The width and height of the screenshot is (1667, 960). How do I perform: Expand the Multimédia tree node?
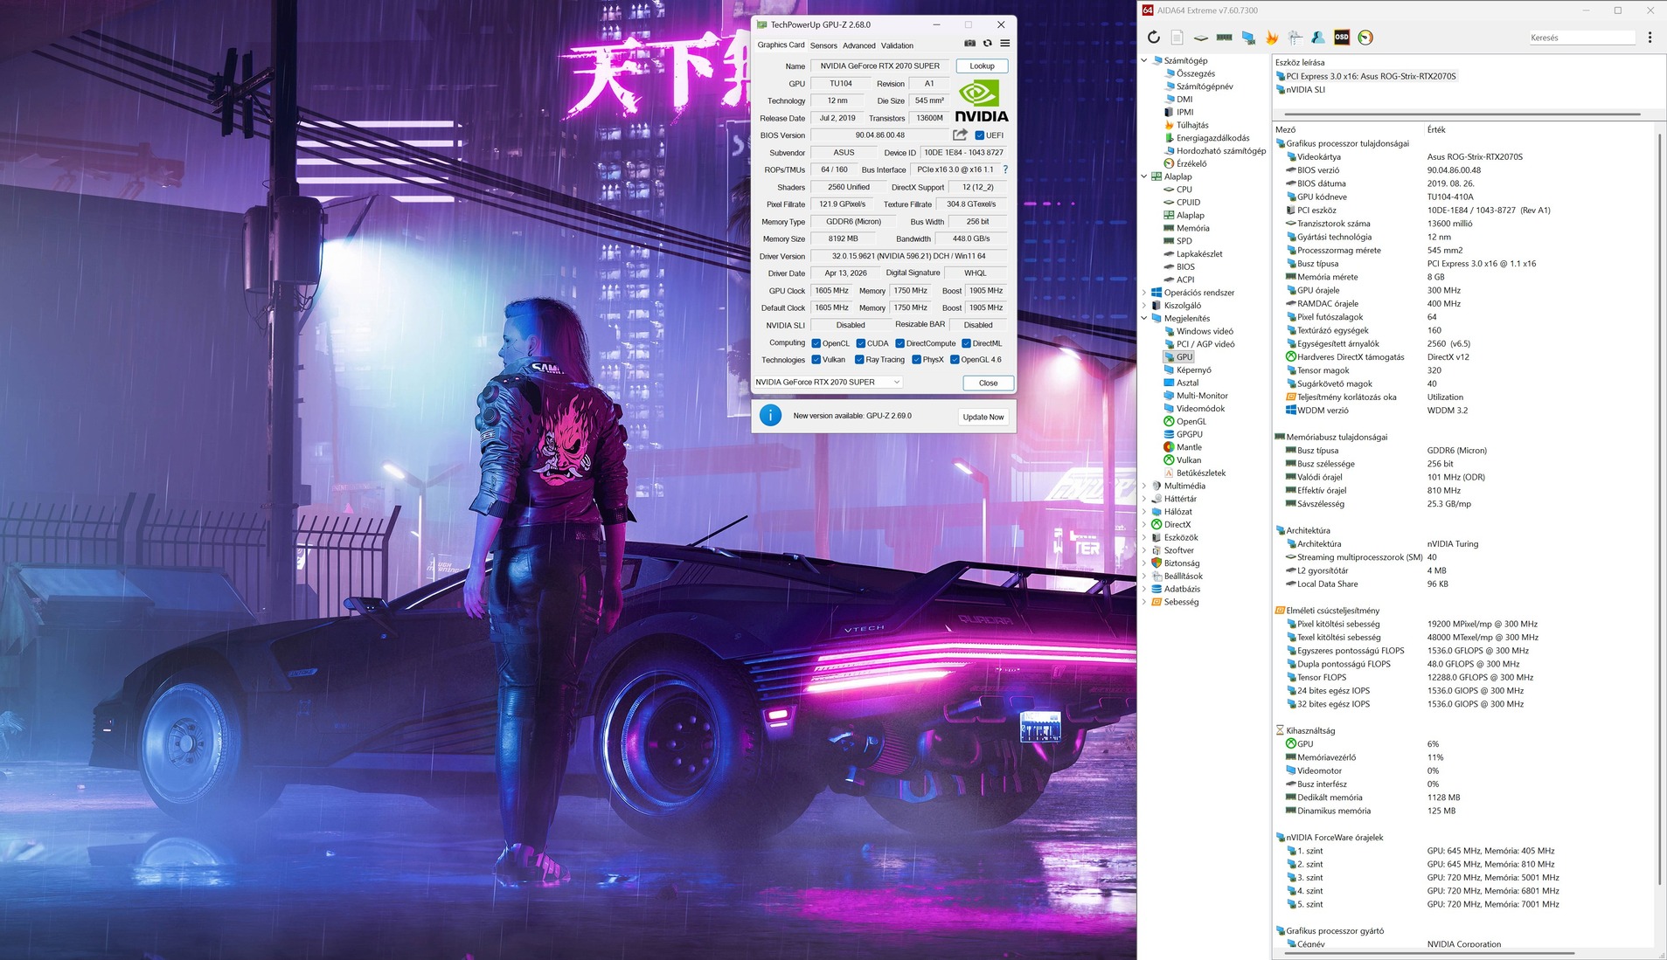tap(1144, 486)
